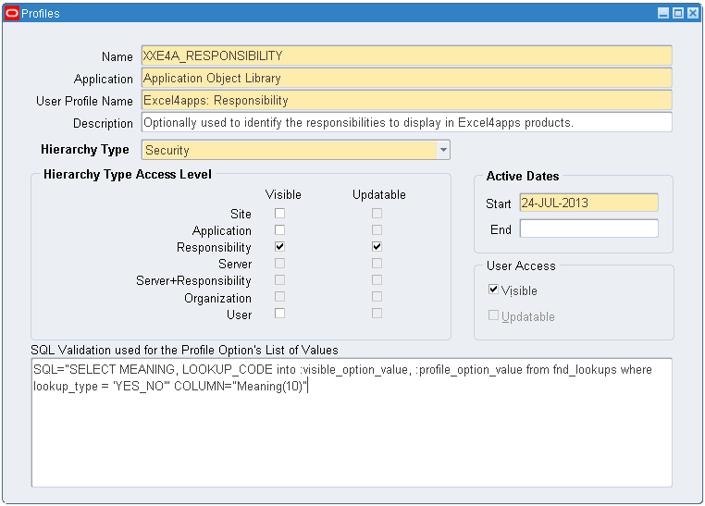
Task: Toggle Organization Visible checkbox
Action: click(x=279, y=297)
